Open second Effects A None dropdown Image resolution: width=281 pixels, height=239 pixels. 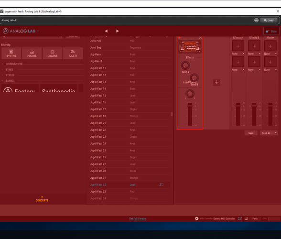pos(238,70)
